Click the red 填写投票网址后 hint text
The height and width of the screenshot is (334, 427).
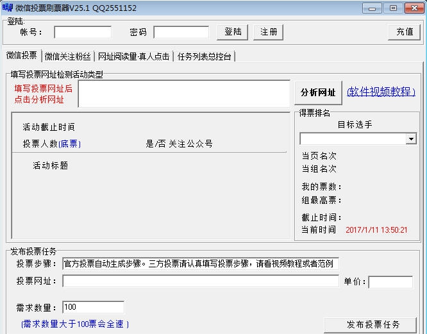[x=44, y=88]
